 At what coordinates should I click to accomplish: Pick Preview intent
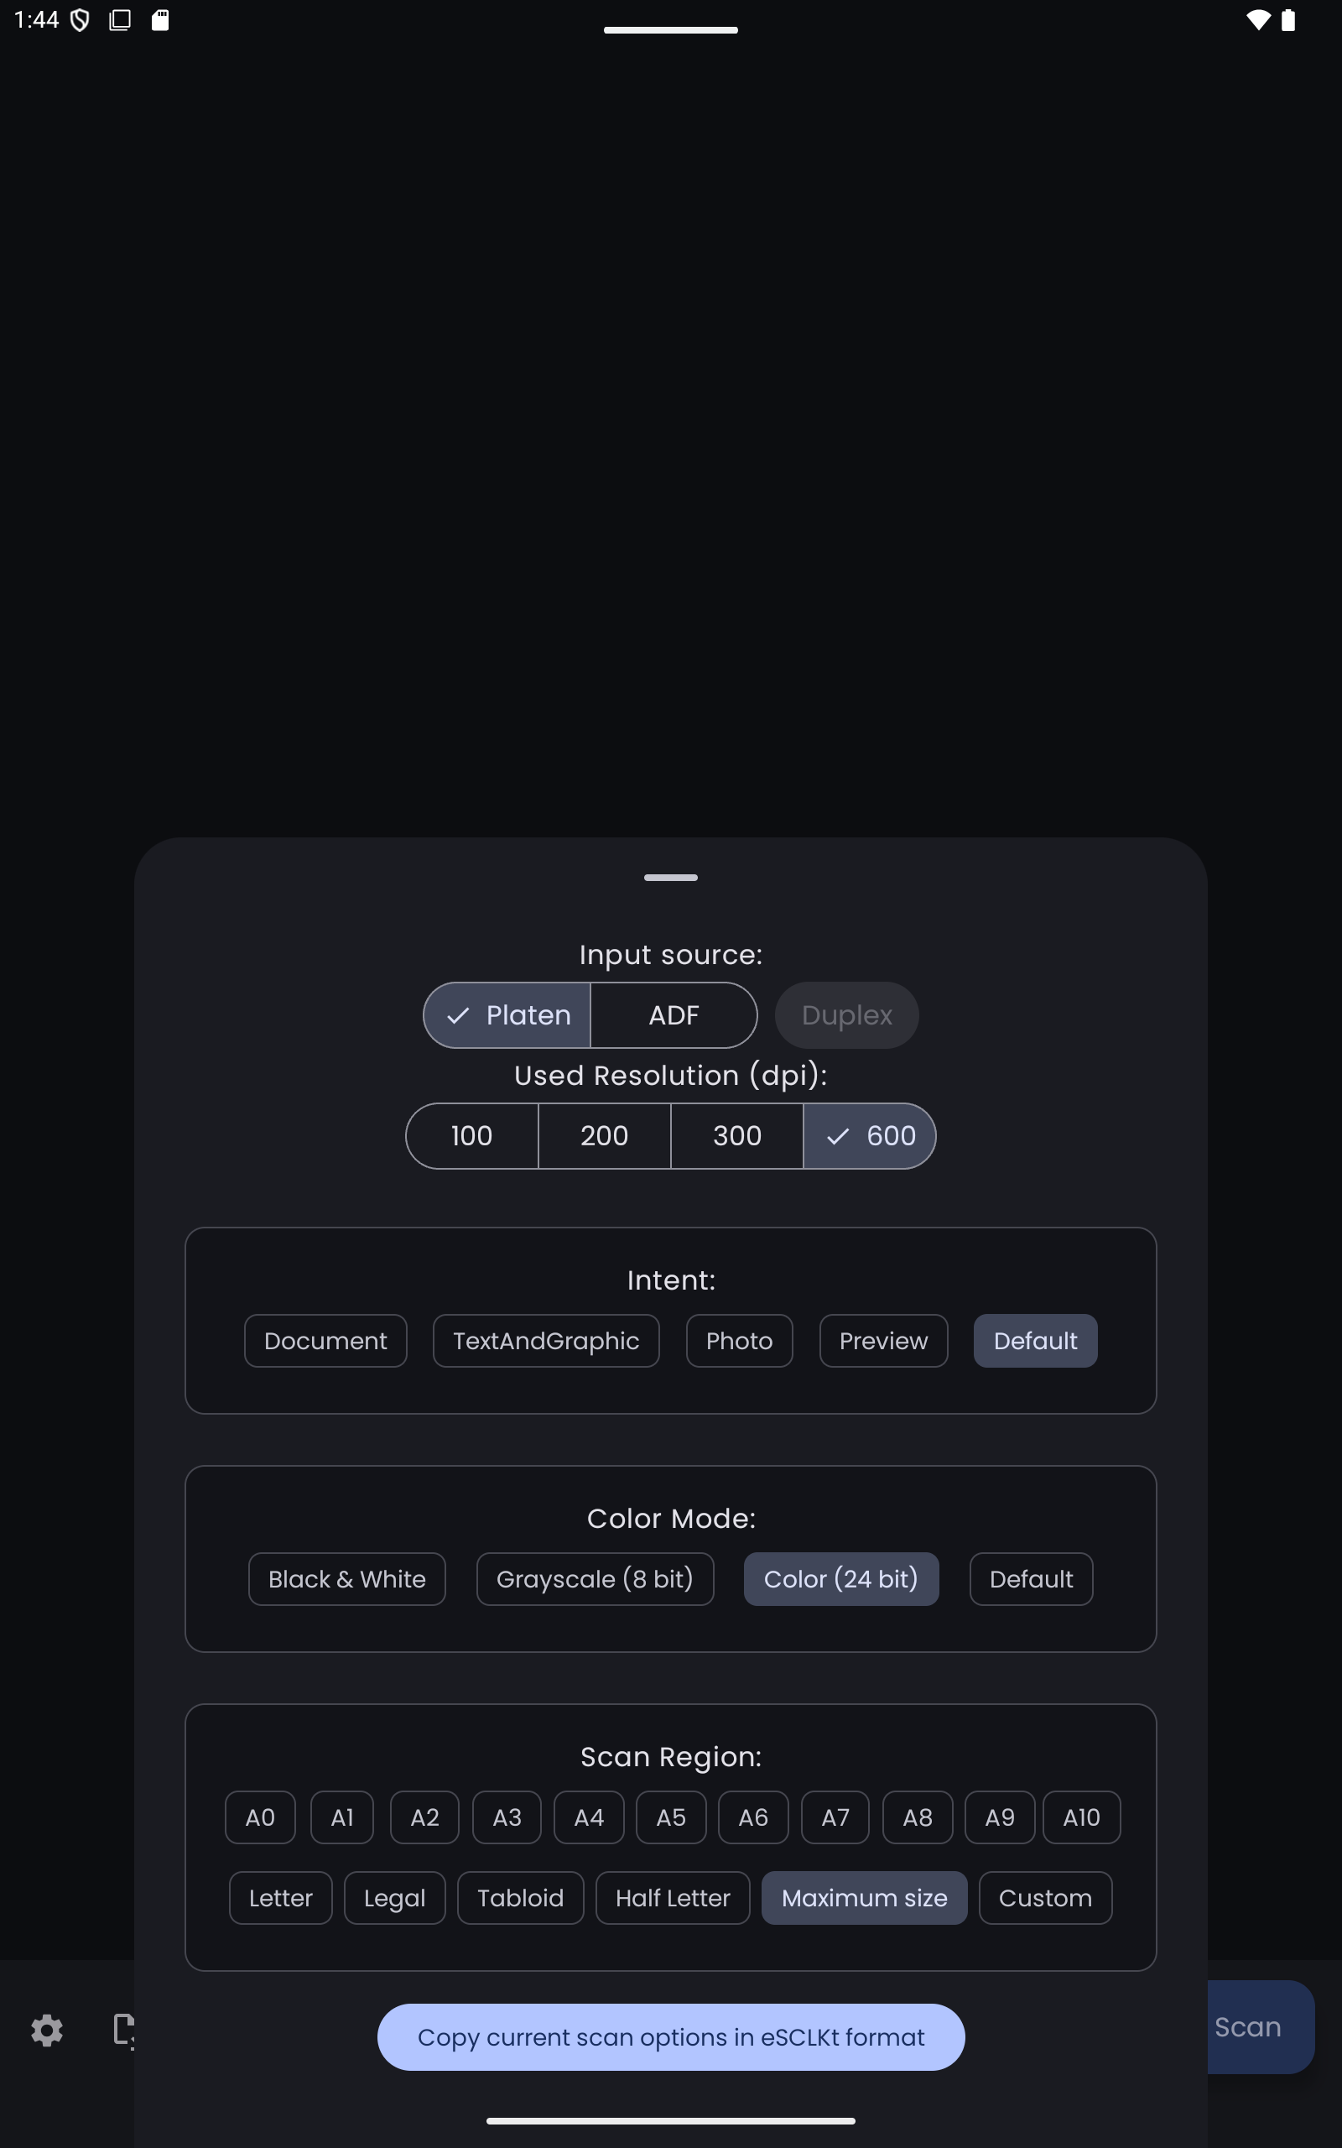[x=882, y=1340]
